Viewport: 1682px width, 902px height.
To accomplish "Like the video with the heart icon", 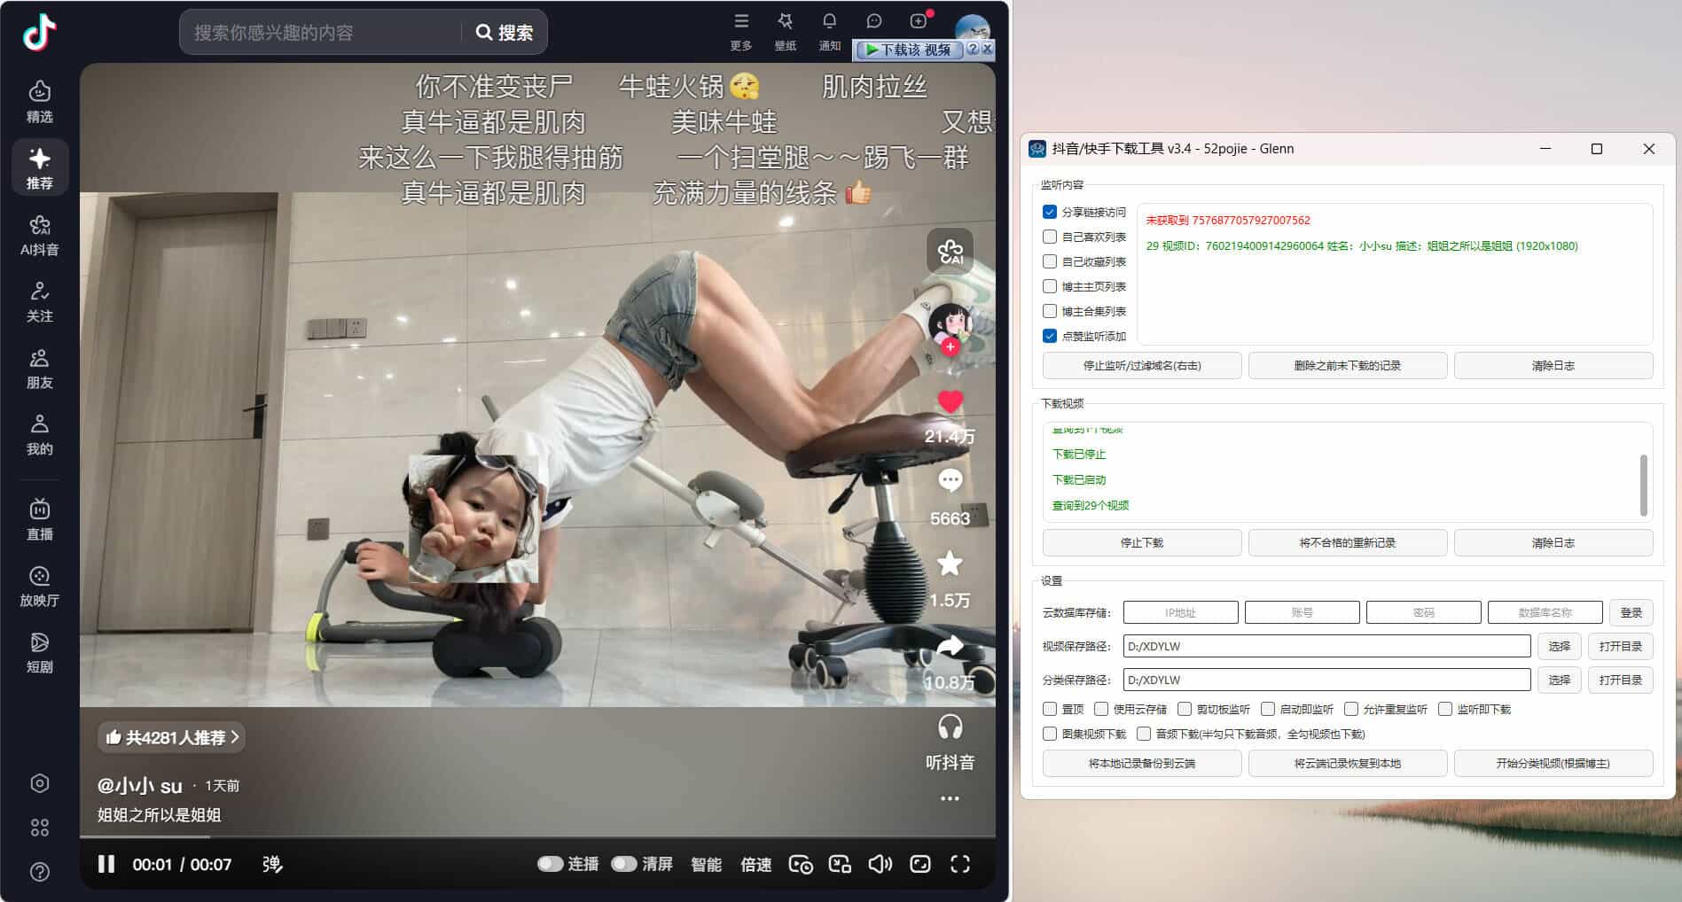I will [x=950, y=402].
